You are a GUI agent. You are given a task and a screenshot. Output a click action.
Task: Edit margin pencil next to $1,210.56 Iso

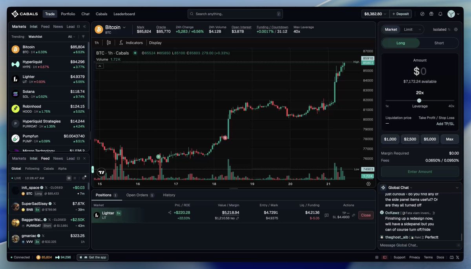pos(237,218)
